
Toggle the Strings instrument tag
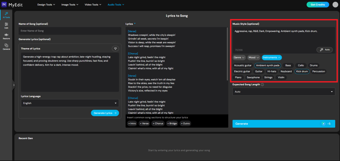[x=268, y=77]
